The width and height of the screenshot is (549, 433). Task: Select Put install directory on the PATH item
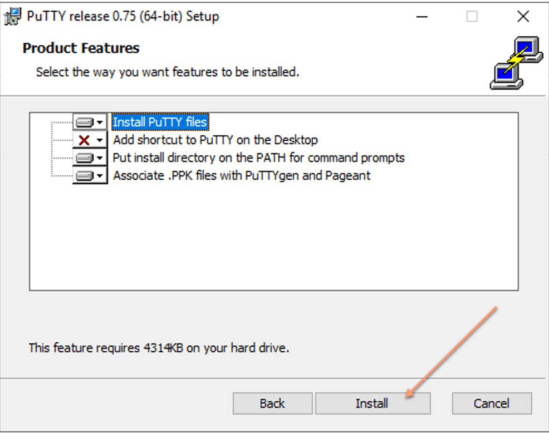coord(258,158)
